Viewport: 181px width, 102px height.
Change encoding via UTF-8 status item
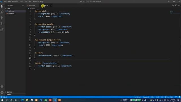coord(152,97)
